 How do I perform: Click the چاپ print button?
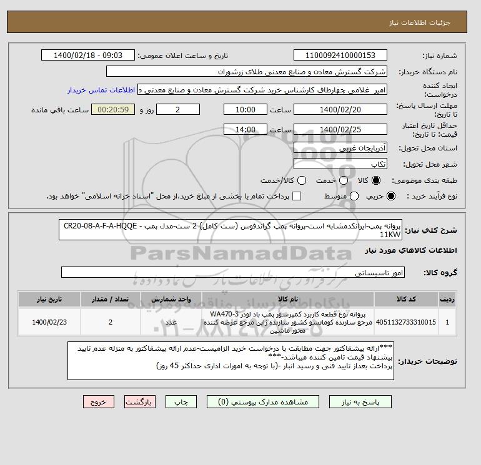click(181, 402)
